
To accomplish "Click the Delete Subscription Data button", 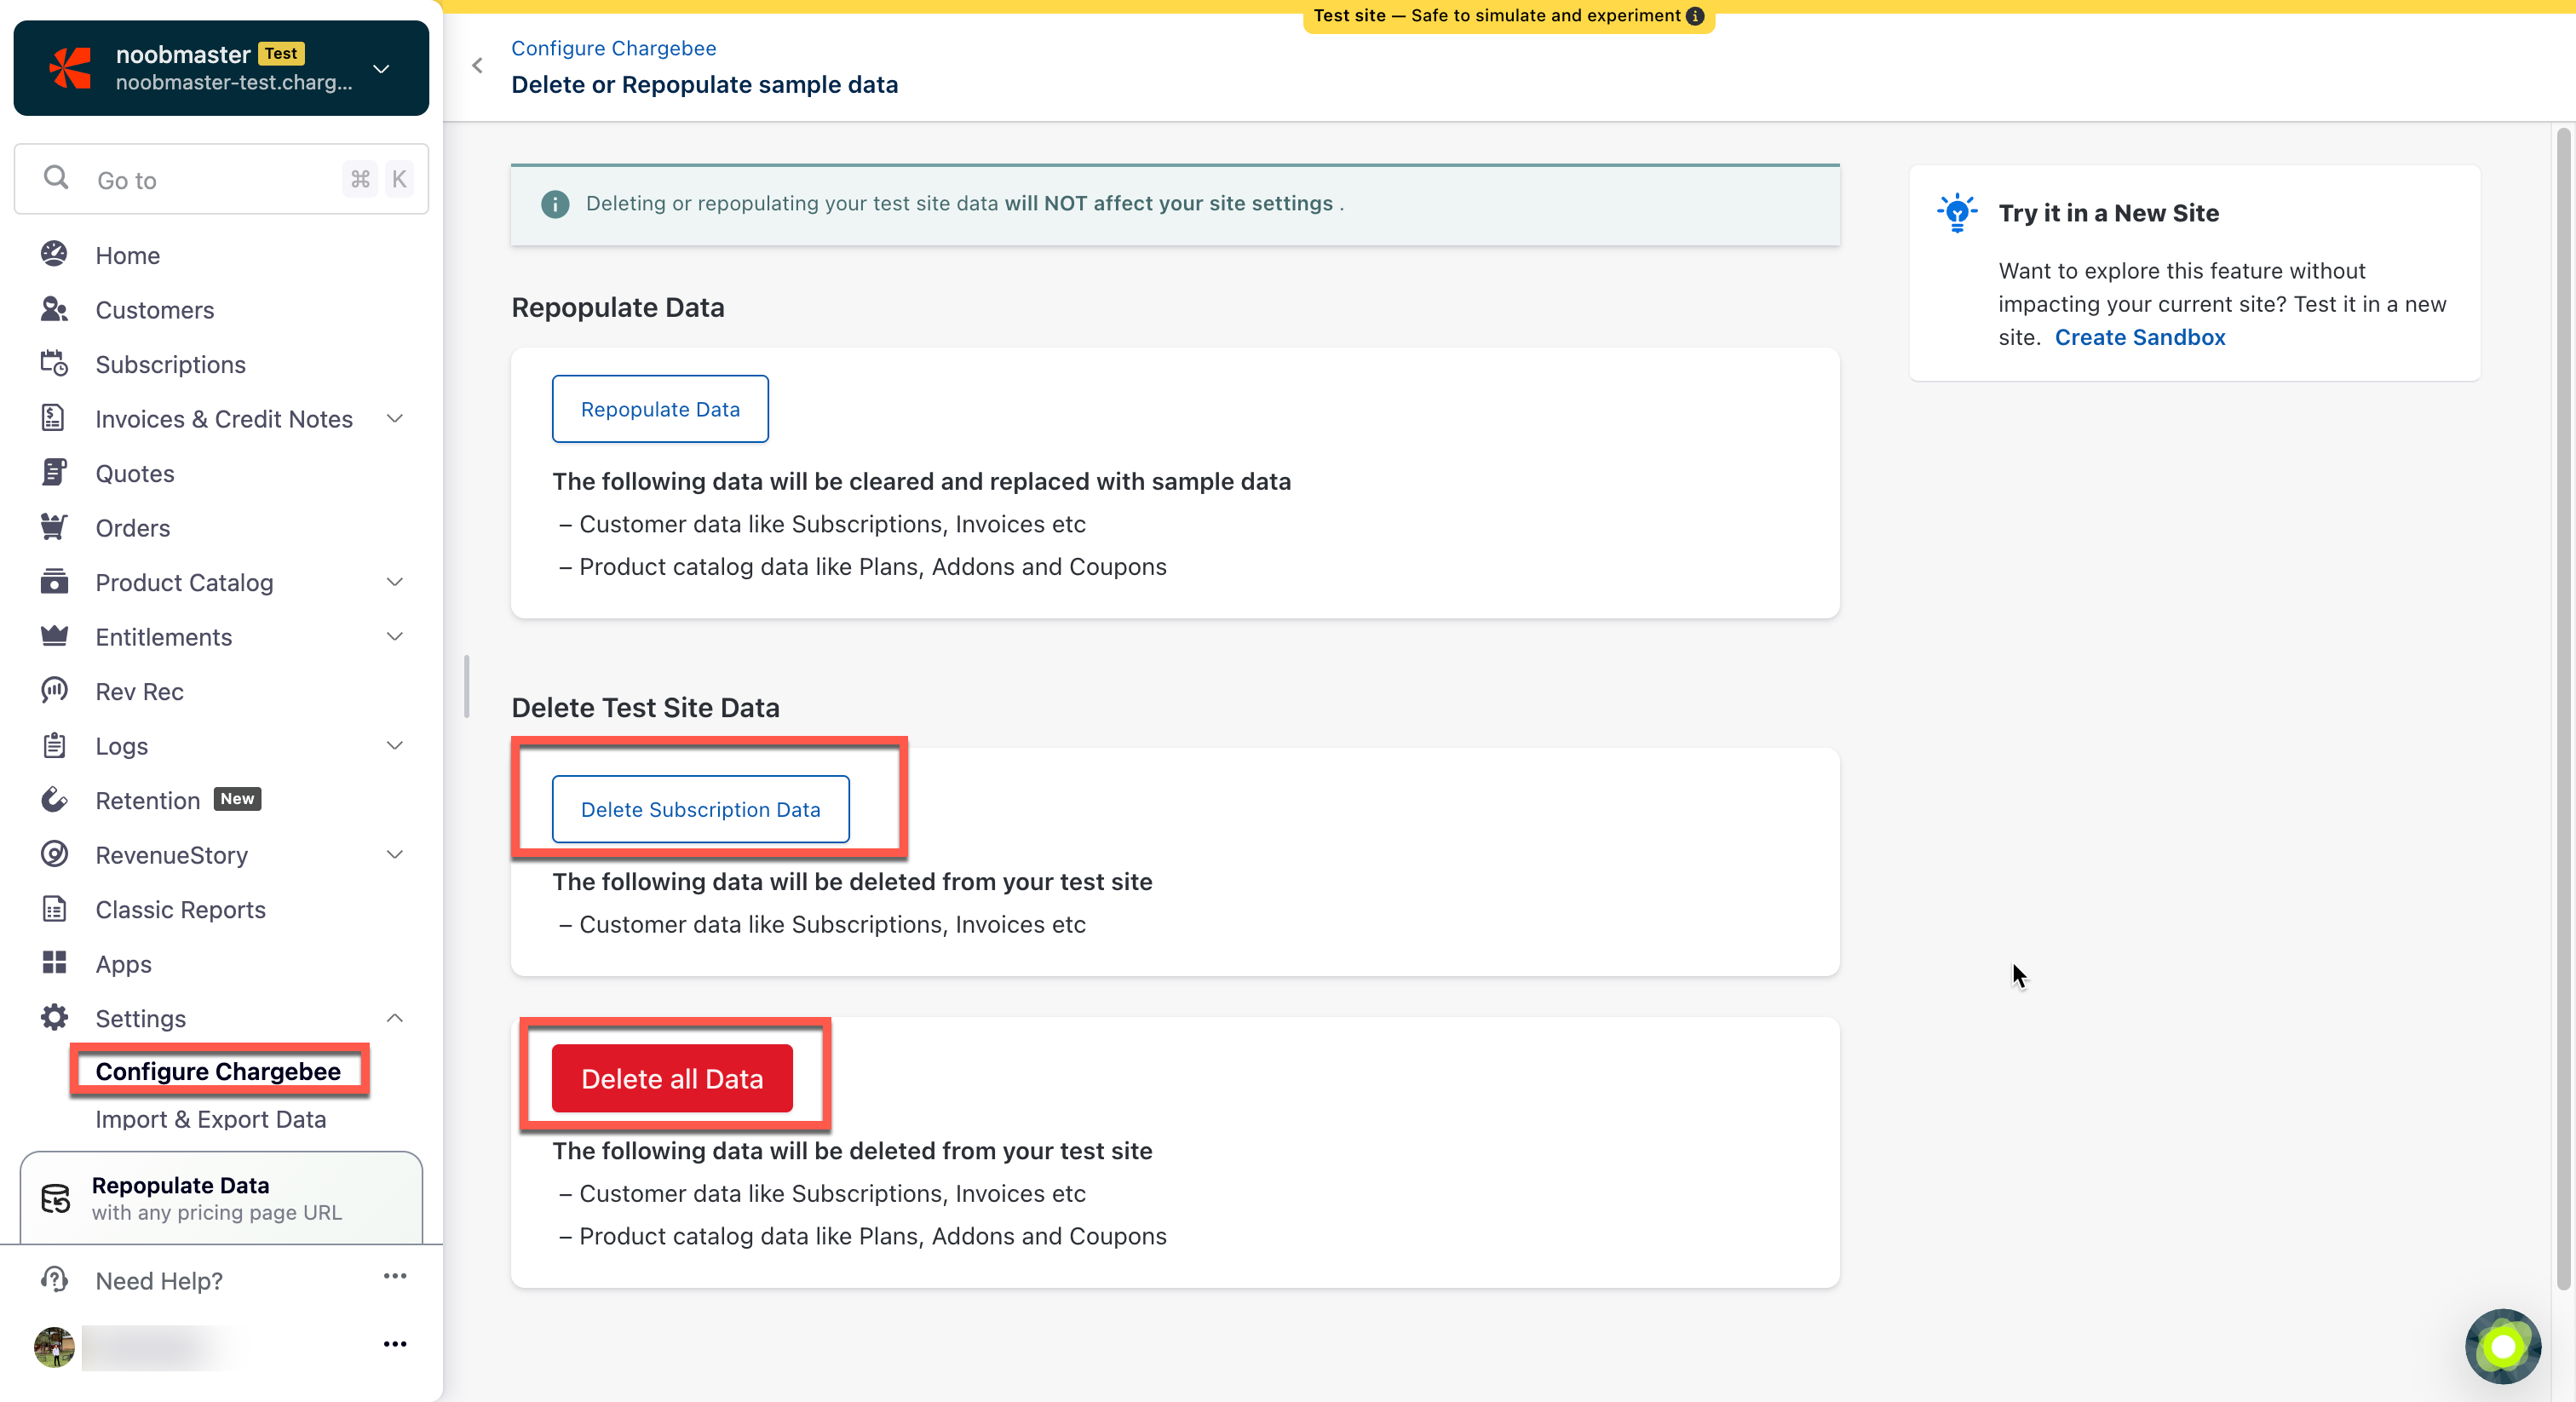I will pos(700,809).
